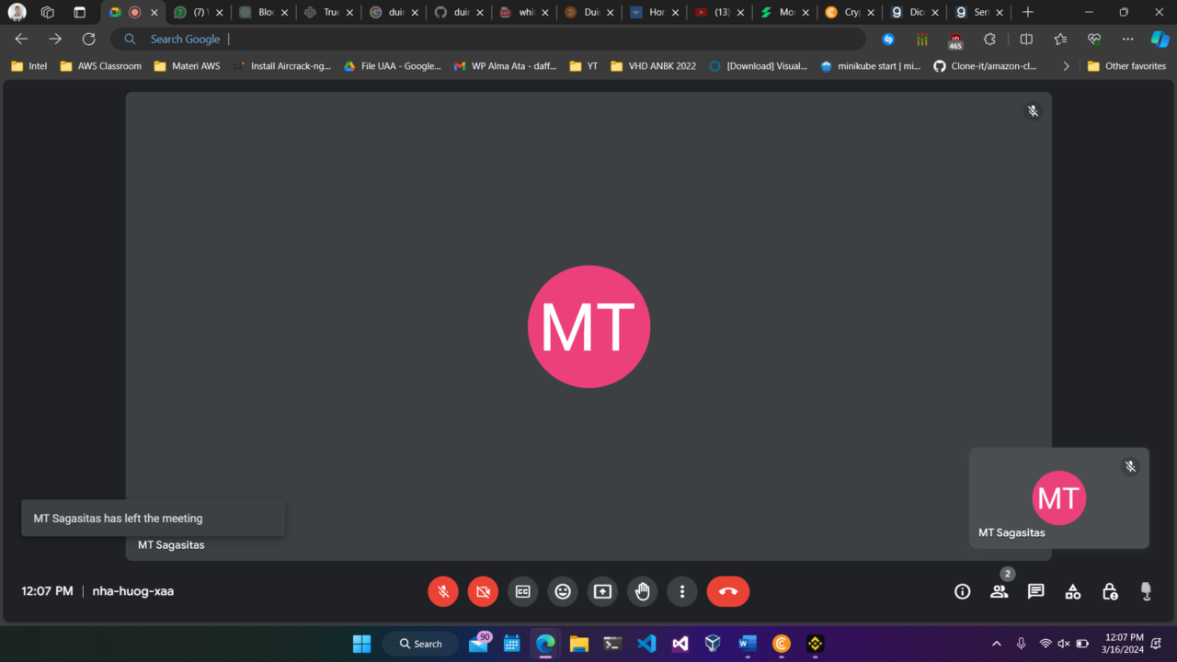Open the Activities shapes icon
Screen dimensions: 1177x662
point(1072,591)
